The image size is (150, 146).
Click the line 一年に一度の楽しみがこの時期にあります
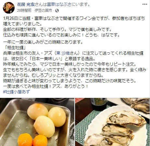(43, 42)
